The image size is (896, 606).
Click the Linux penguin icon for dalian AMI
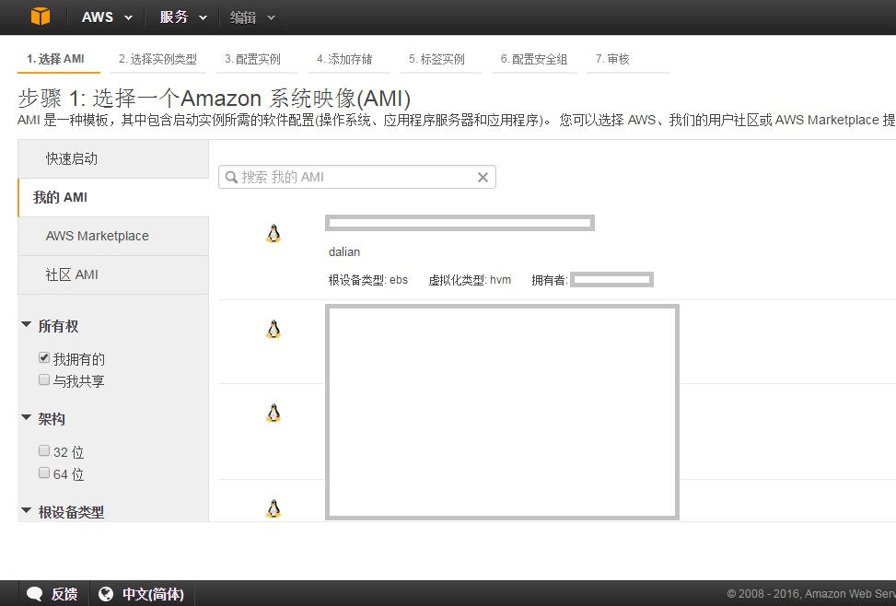pos(273,233)
